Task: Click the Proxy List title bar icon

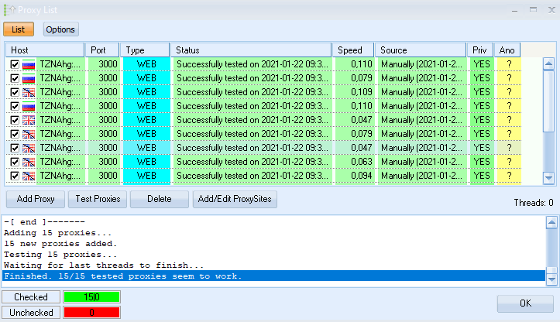Action: (9, 10)
